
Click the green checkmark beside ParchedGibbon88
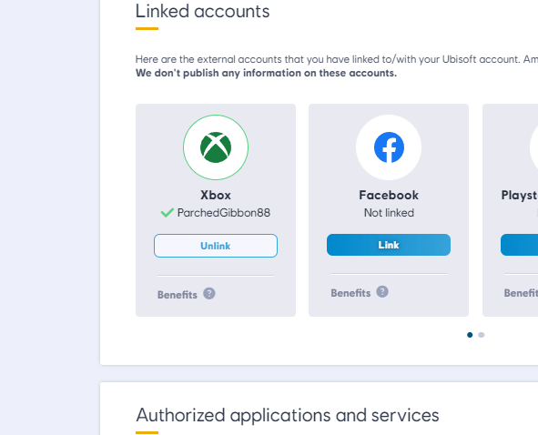pos(167,213)
